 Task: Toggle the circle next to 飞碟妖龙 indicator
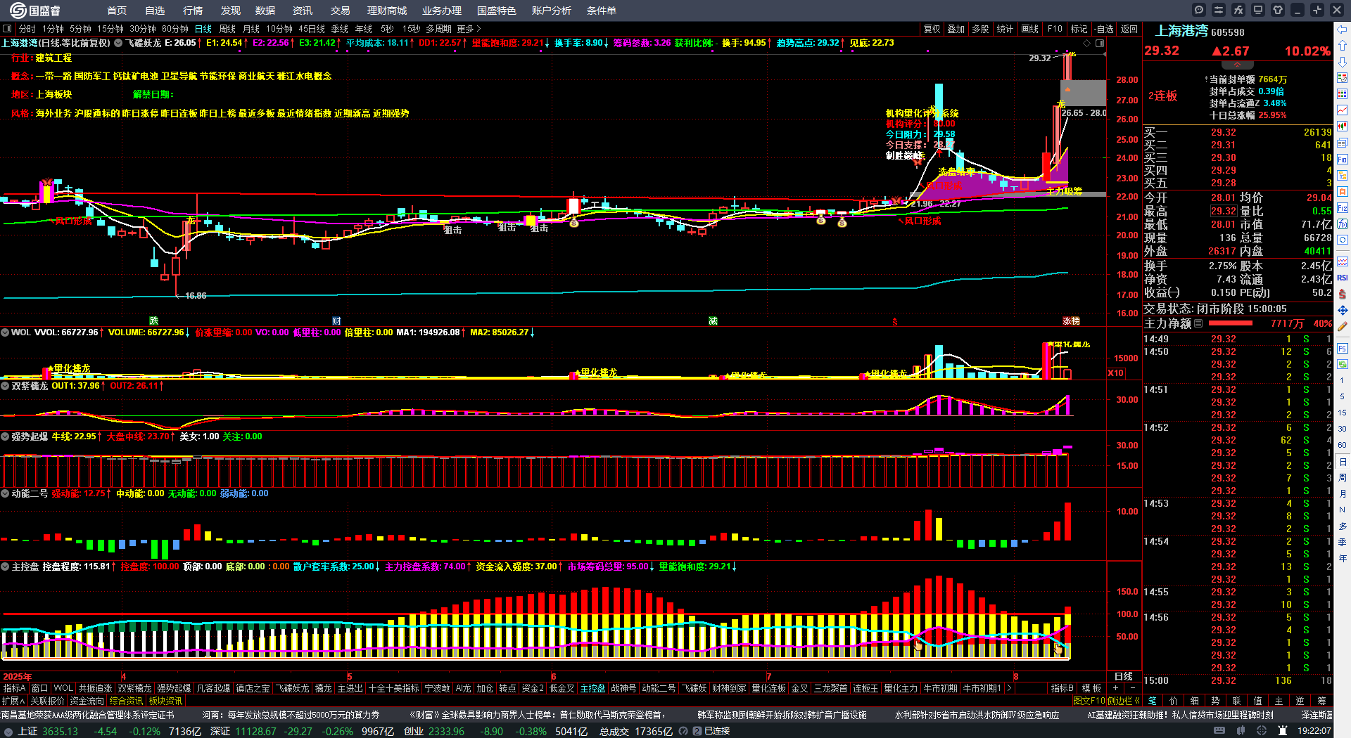pos(118,43)
